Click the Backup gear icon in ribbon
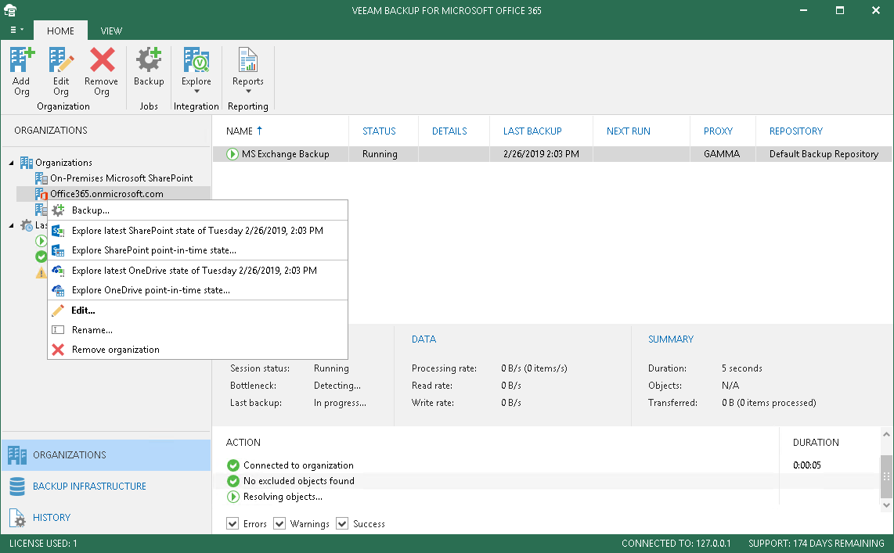This screenshot has height=553, width=894. 149,59
